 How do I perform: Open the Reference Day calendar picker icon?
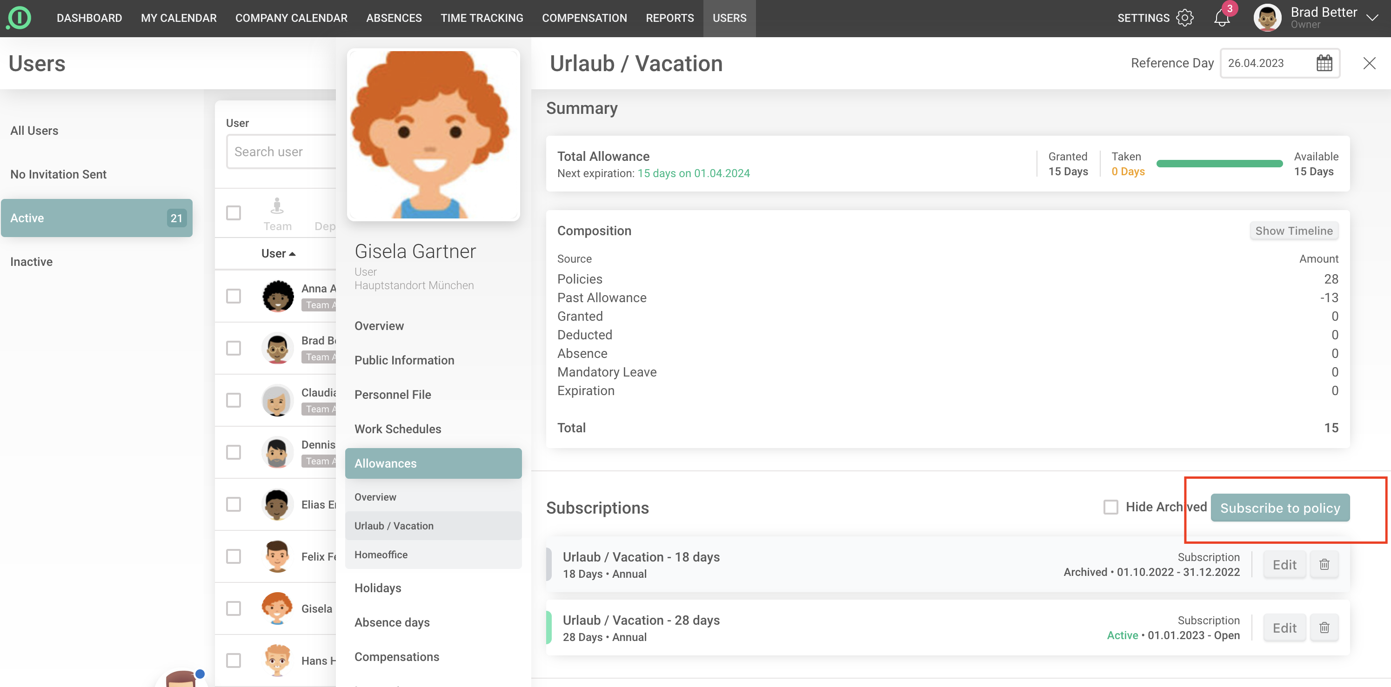pos(1324,63)
